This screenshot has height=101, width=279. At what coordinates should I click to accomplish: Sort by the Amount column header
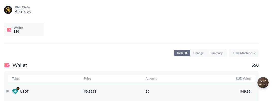pos(151,78)
